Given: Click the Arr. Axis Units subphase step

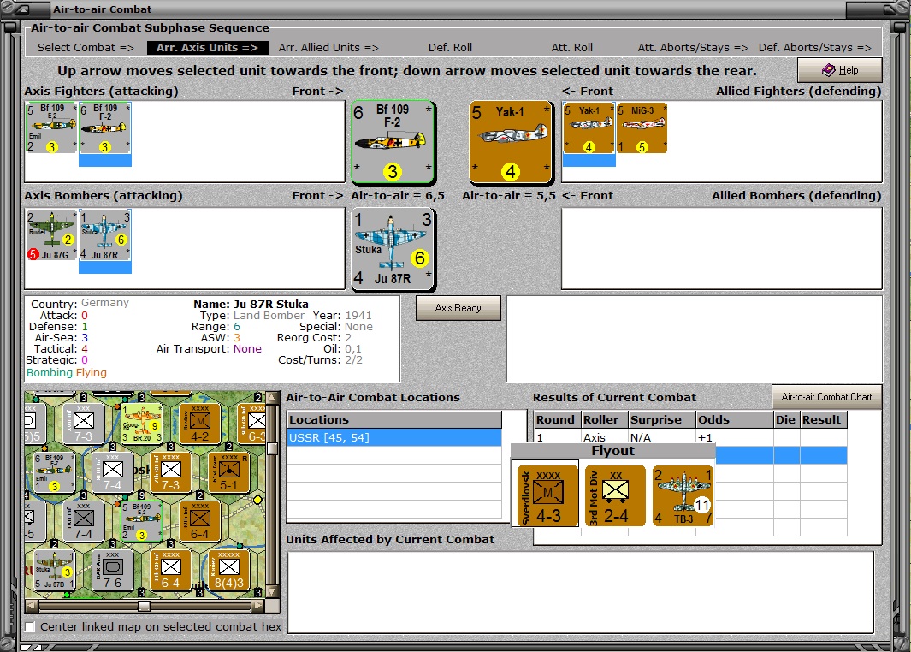Looking at the screenshot, I should pos(207,48).
